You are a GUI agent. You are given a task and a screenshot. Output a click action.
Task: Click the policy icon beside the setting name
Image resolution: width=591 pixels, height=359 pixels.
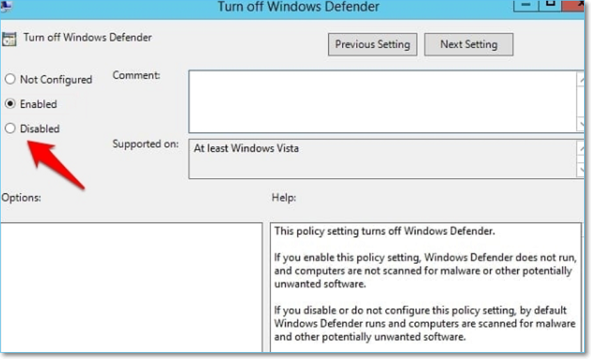tap(9, 39)
